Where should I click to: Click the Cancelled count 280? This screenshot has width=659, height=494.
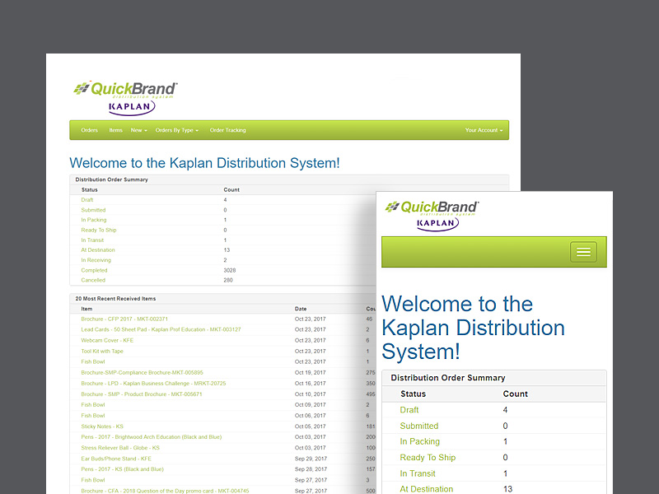point(228,280)
